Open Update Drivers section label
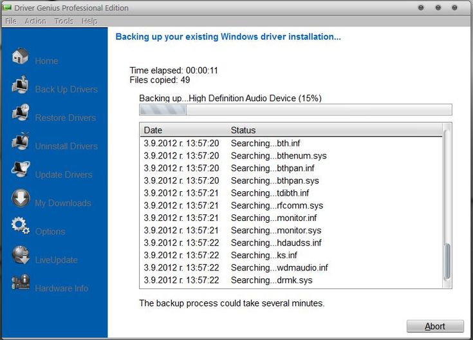473x340 pixels. coord(64,175)
